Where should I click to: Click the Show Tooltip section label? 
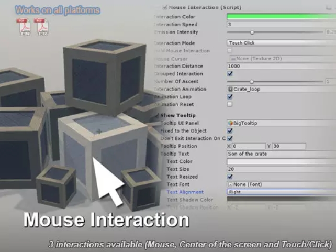(178, 115)
